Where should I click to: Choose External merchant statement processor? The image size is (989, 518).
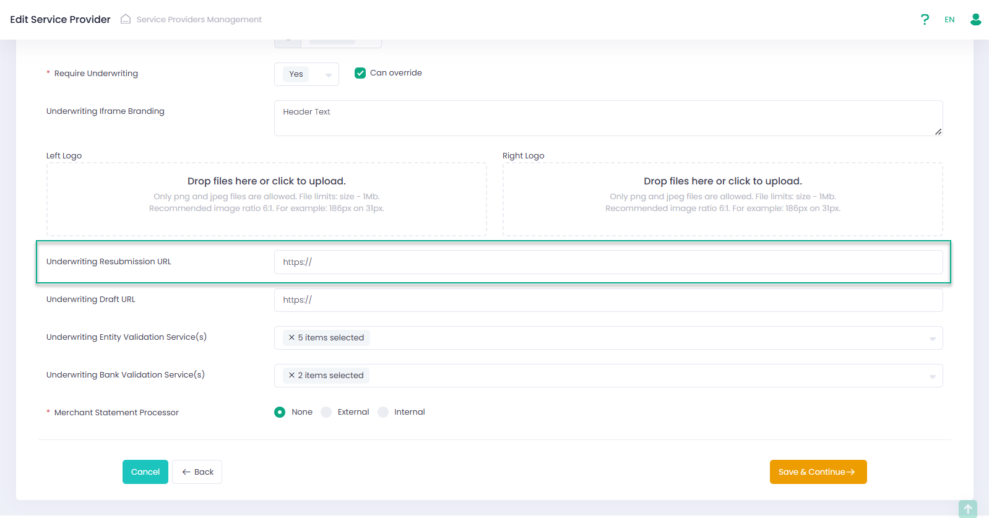pos(326,412)
